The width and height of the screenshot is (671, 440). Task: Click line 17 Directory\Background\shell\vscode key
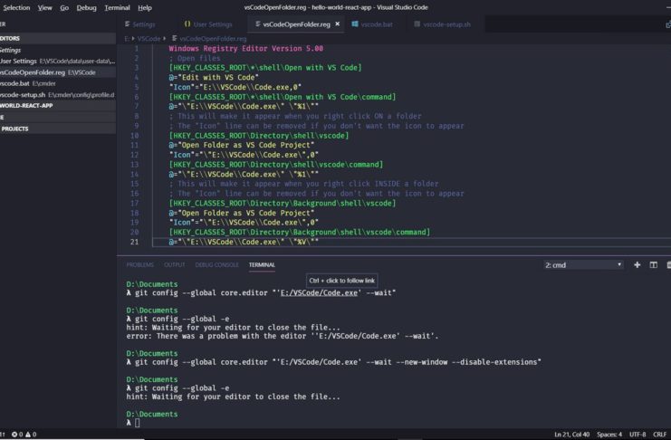coord(283,204)
